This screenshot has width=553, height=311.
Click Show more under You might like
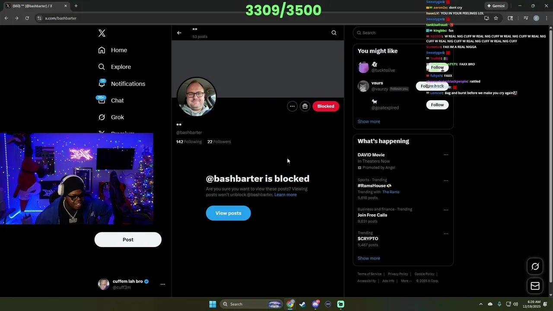click(369, 121)
